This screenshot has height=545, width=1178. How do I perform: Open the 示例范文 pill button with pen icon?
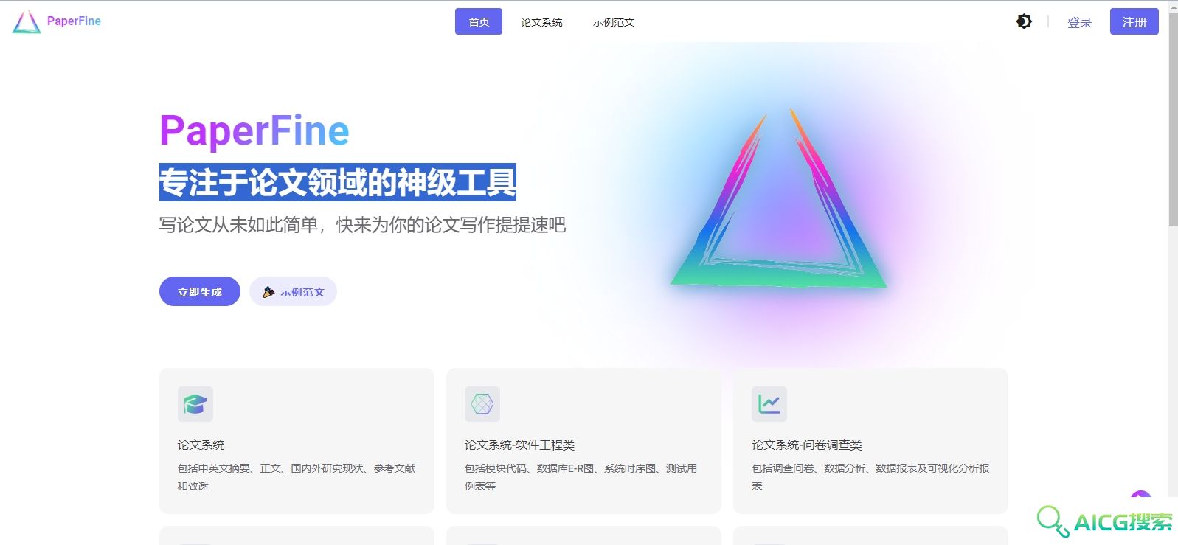pos(293,291)
